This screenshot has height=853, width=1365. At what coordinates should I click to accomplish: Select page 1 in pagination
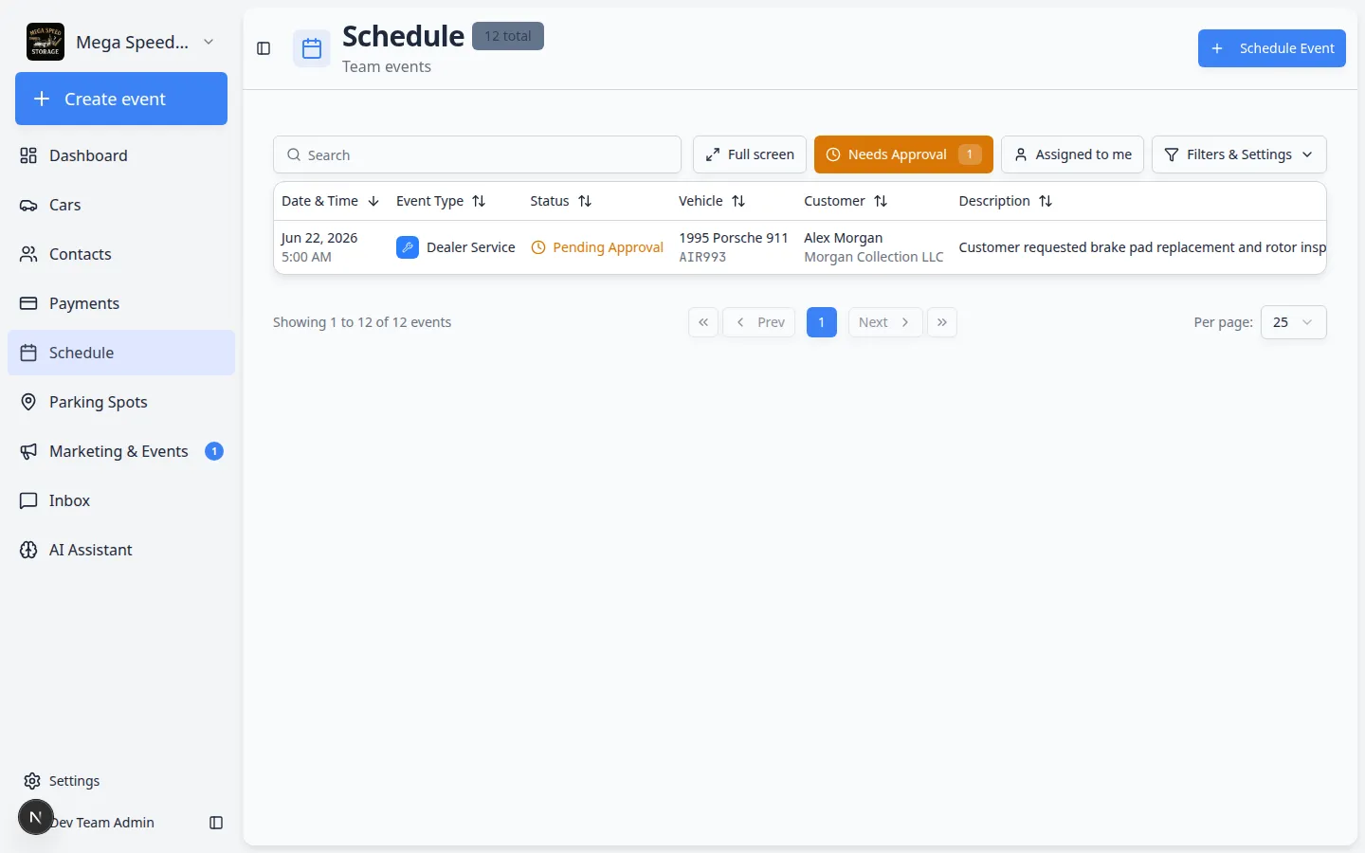pyautogui.click(x=822, y=322)
